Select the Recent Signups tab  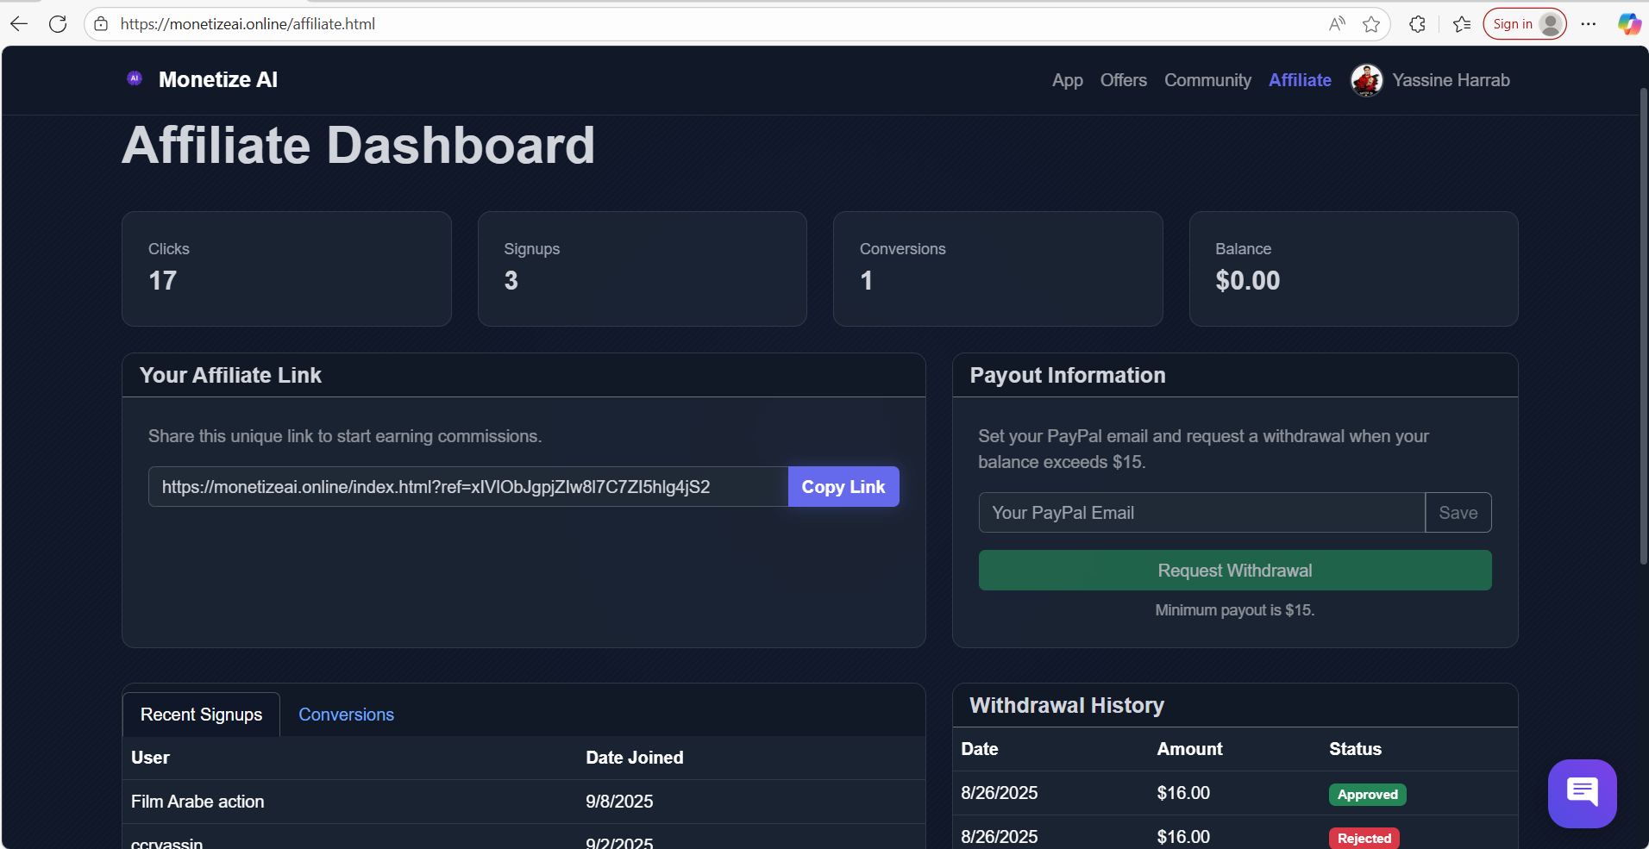(x=202, y=715)
